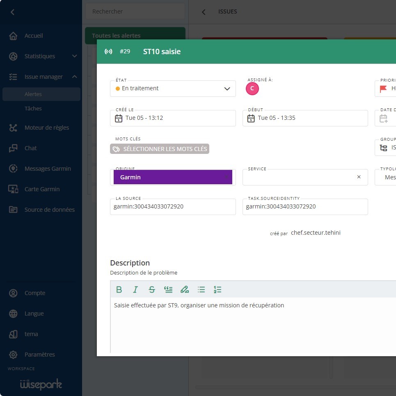Open the Priorité dropdown with red flag
This screenshot has width=396, height=396.
[x=386, y=89]
